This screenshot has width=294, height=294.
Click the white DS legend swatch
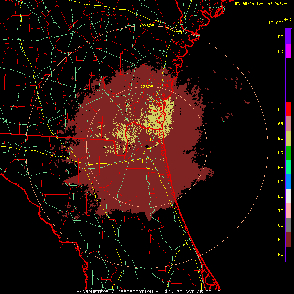(288, 196)
